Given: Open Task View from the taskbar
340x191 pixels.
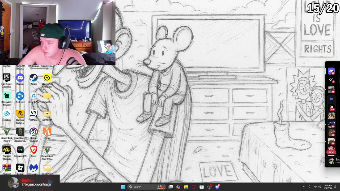Looking at the screenshot, I should click(171, 187).
